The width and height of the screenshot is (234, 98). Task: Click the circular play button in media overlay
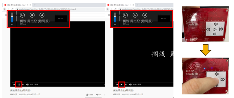point(135,15)
